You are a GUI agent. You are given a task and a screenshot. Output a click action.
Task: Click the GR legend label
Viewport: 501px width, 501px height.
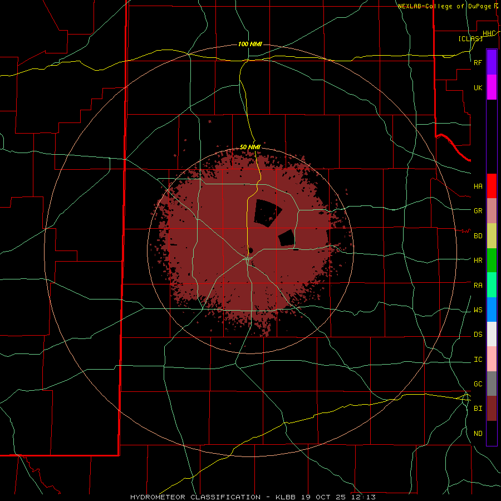(x=478, y=211)
